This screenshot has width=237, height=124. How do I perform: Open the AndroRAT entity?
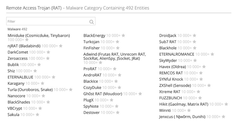pyautogui.click(x=92, y=75)
